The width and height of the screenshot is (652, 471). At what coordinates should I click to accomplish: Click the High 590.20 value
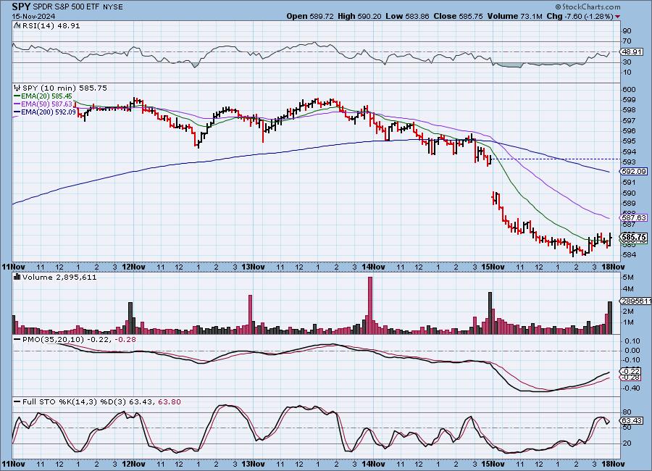(359, 16)
